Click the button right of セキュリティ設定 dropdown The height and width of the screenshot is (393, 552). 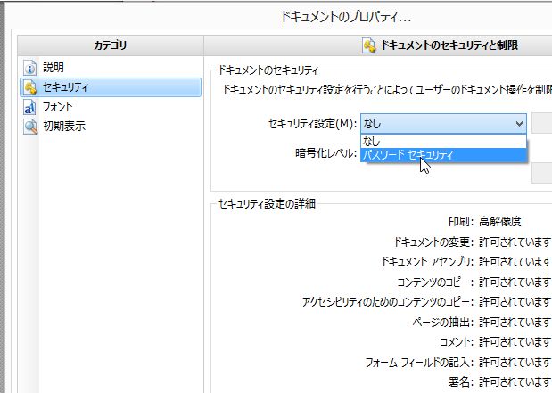[x=541, y=123]
